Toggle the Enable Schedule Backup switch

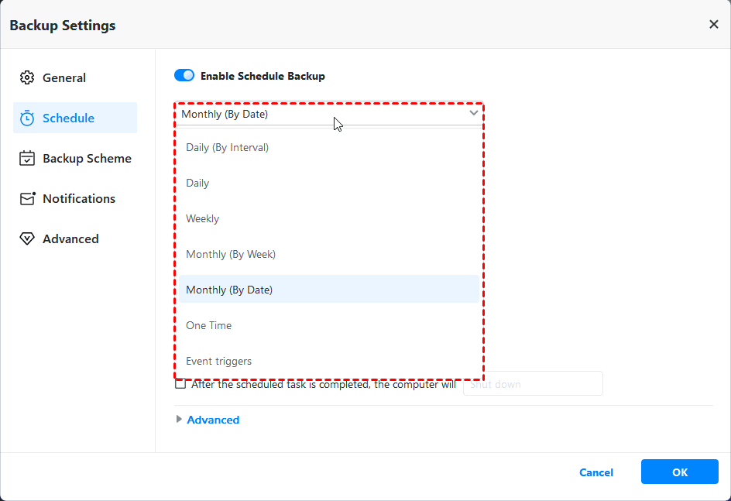pos(184,76)
